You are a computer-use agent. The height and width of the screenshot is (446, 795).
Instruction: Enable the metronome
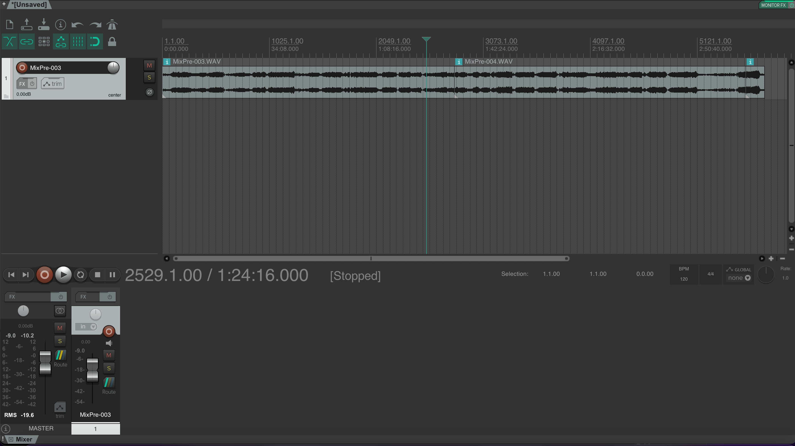tap(112, 24)
